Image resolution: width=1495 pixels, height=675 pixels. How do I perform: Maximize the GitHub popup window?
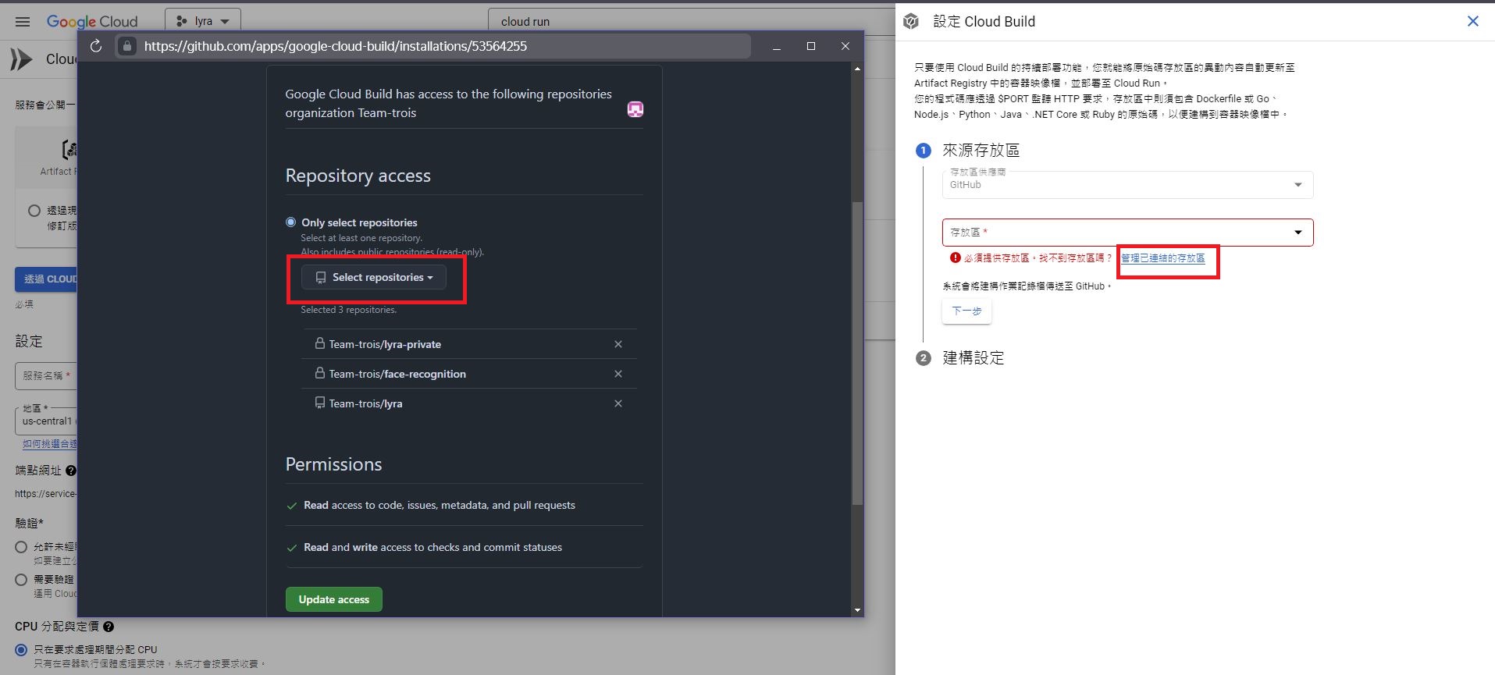(811, 46)
